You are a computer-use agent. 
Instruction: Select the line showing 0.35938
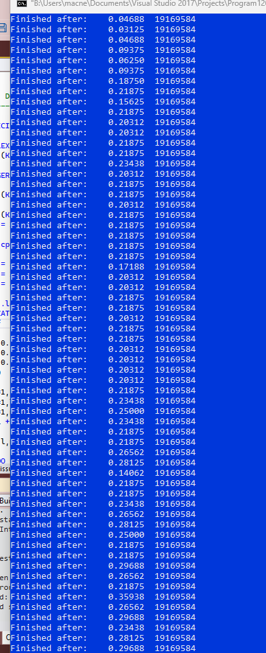tap(103, 596)
